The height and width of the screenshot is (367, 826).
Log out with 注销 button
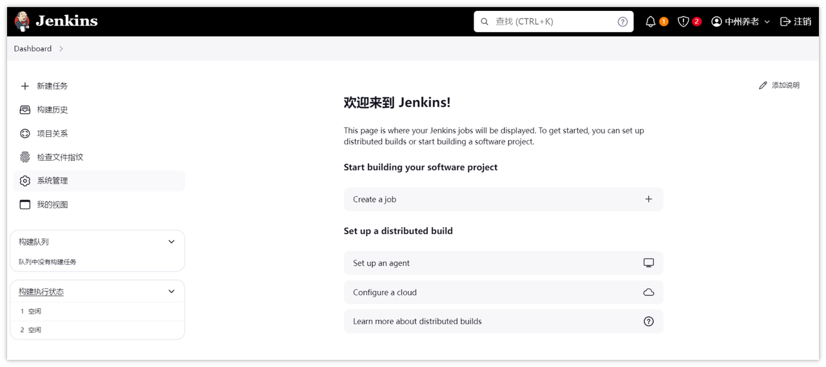pyautogui.click(x=796, y=21)
